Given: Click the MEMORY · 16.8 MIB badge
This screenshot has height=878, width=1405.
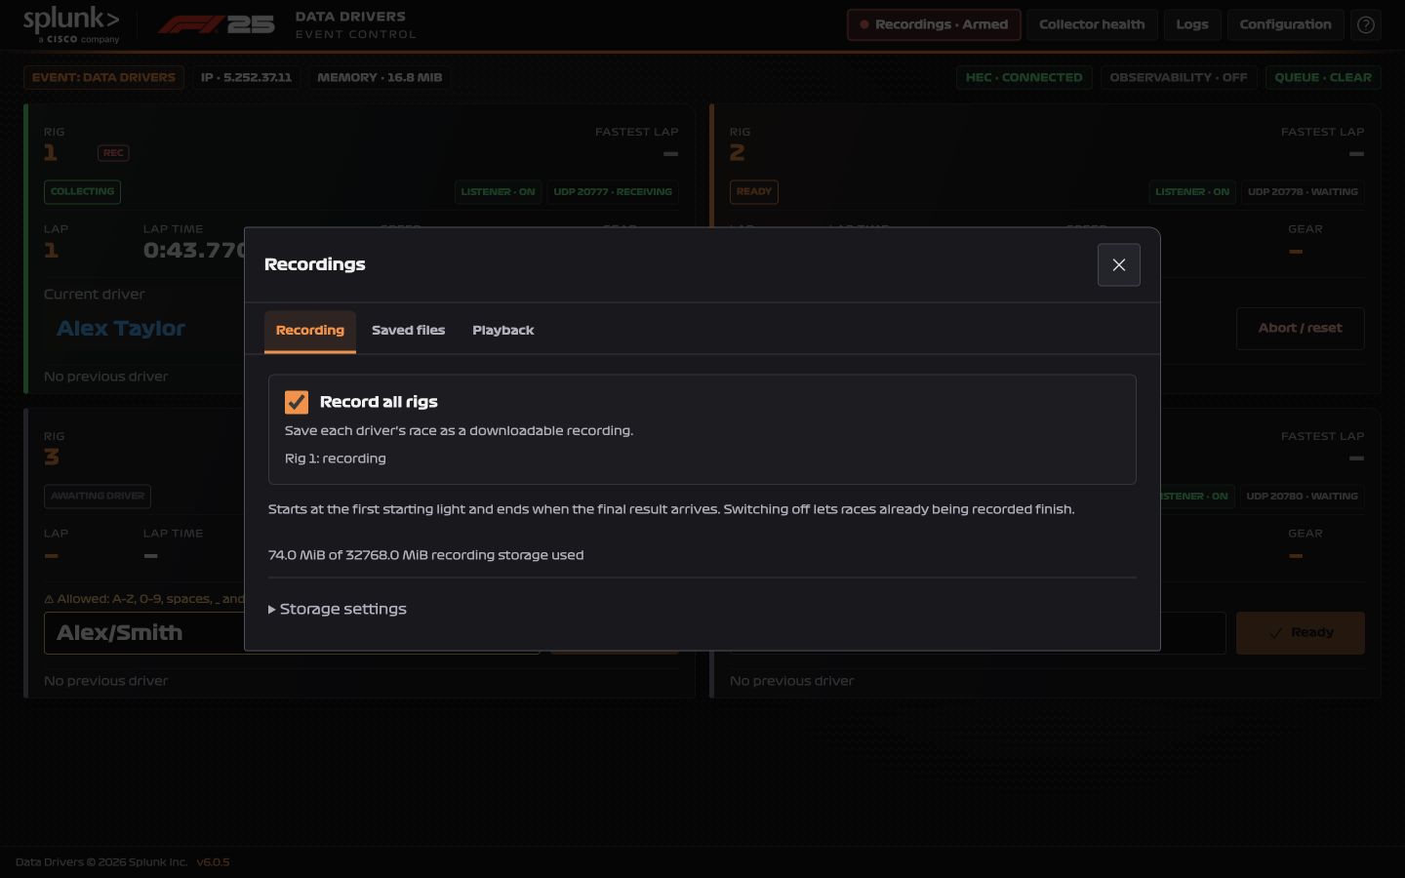Looking at the screenshot, I should point(380,77).
